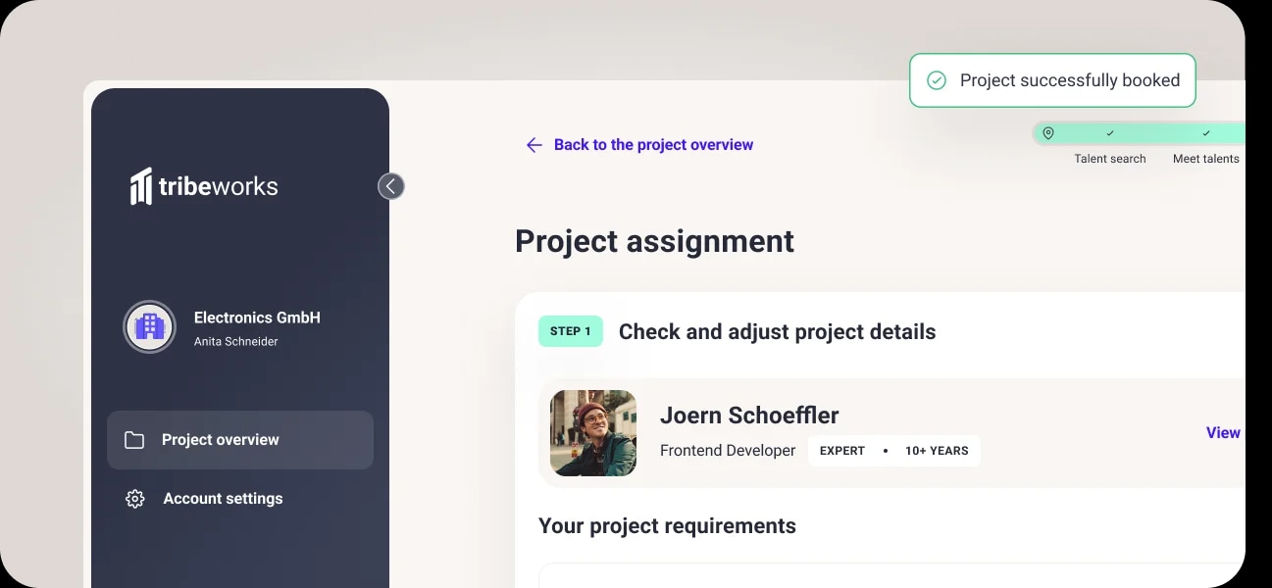Viewport: 1272px width, 588px height.
Task: Click the EXPERT skill badge
Action: (x=841, y=451)
